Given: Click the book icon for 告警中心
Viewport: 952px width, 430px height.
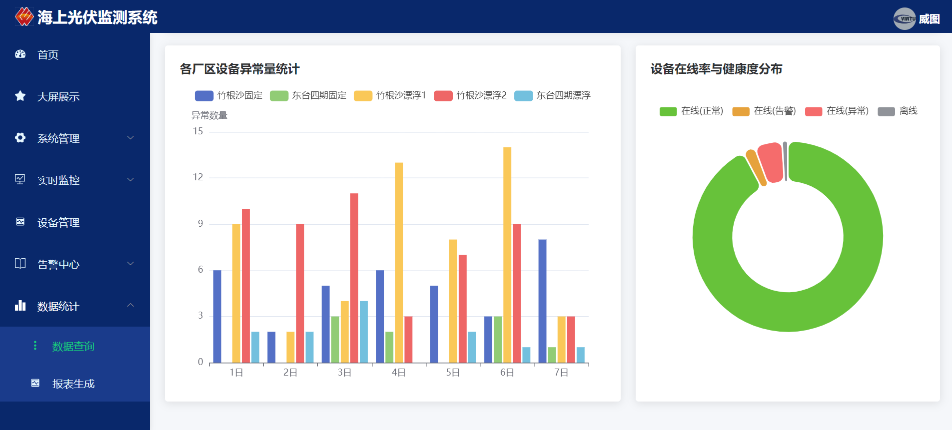Looking at the screenshot, I should tap(20, 264).
